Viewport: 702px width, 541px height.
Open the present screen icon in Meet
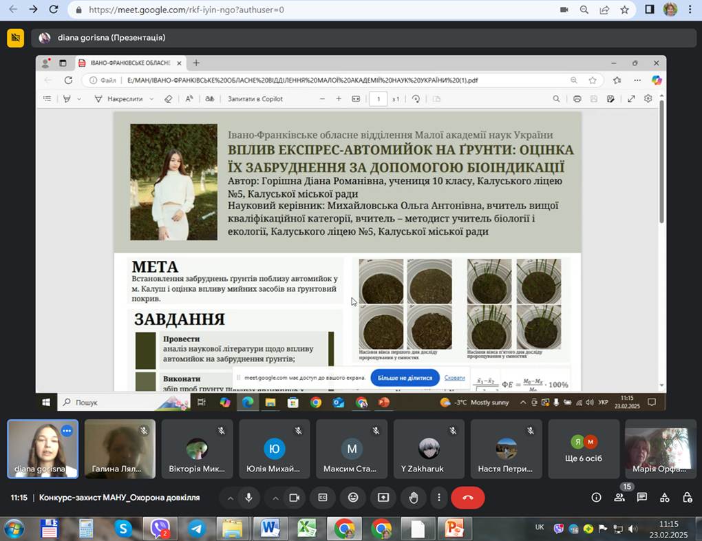(x=383, y=497)
